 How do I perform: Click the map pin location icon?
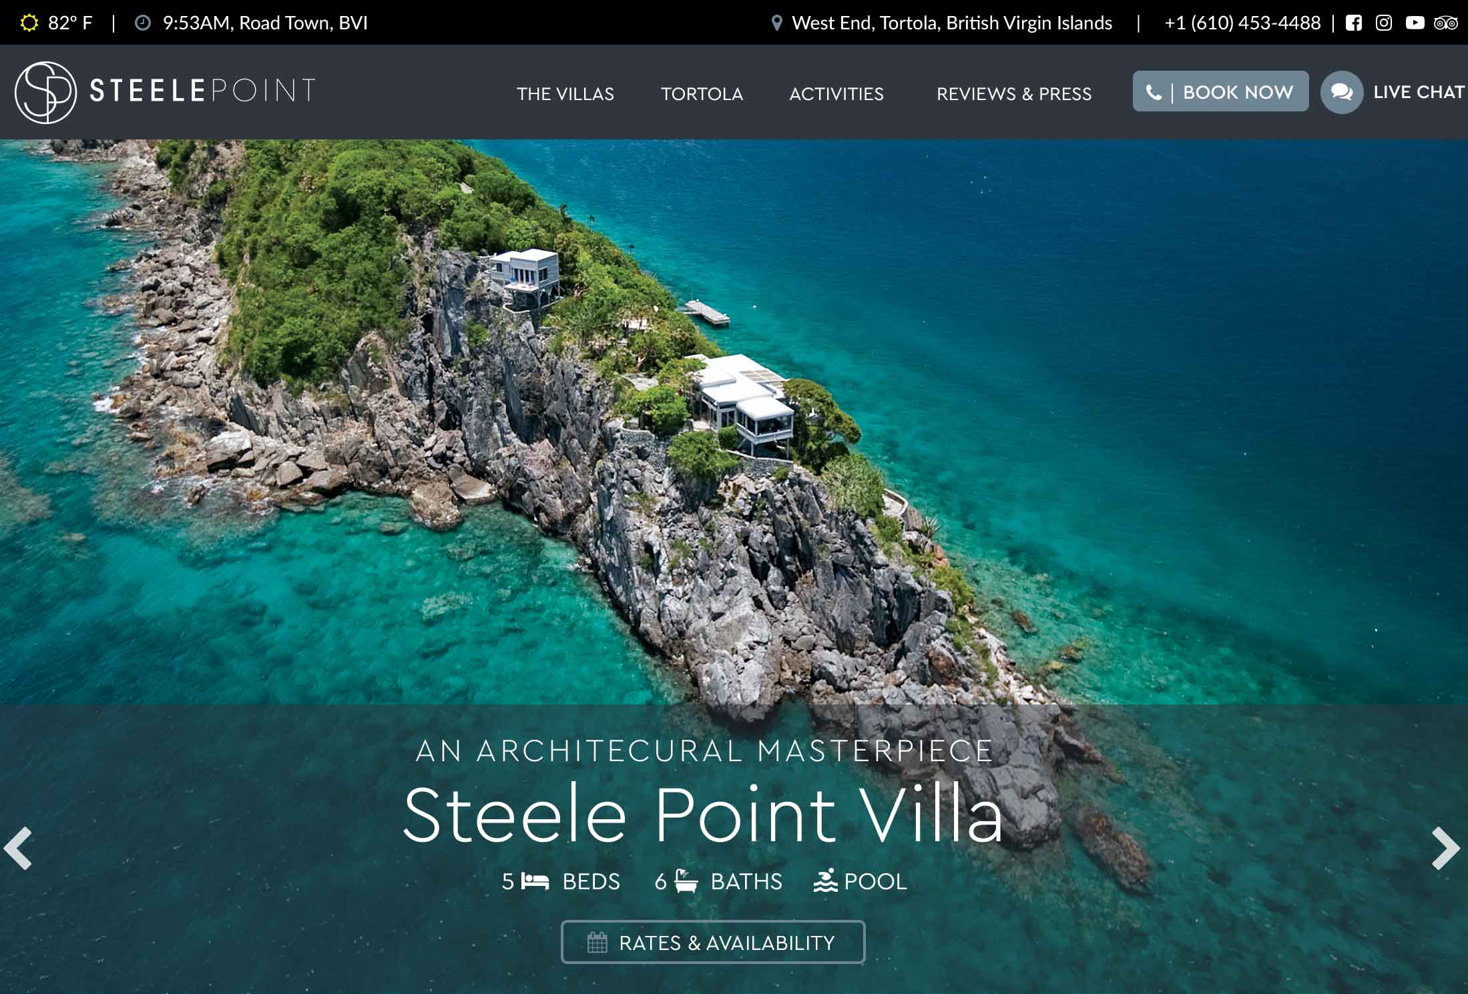coord(776,23)
